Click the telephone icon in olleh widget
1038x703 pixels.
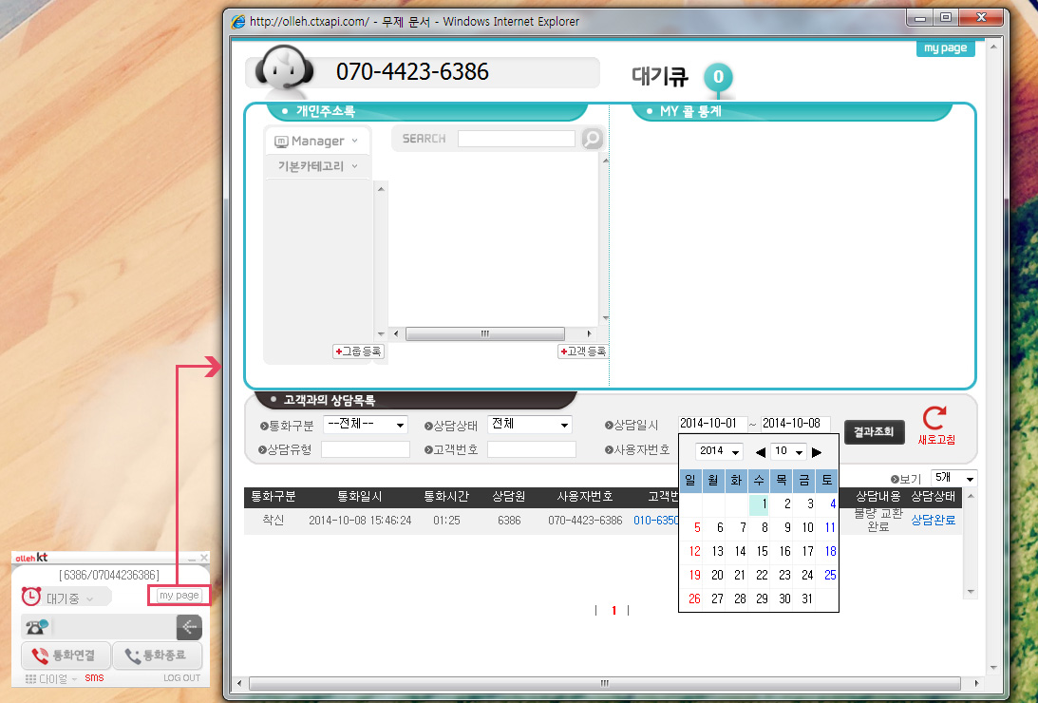[x=37, y=627]
